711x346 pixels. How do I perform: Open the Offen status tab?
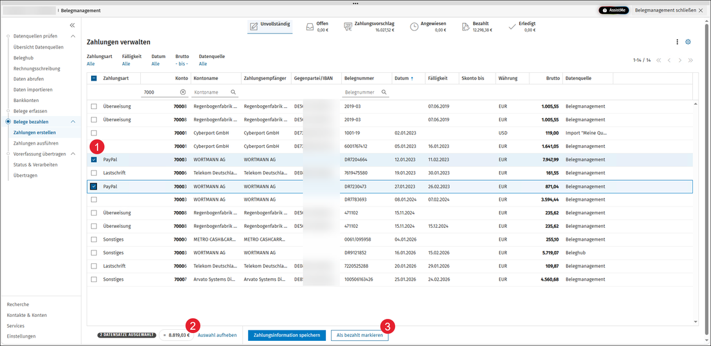point(317,26)
